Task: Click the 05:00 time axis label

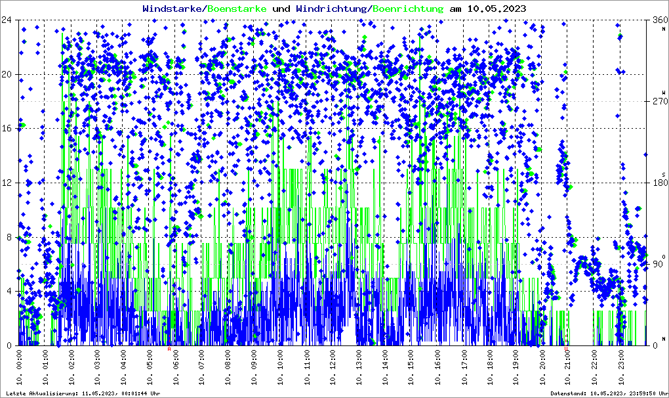Action: pyautogui.click(x=150, y=367)
